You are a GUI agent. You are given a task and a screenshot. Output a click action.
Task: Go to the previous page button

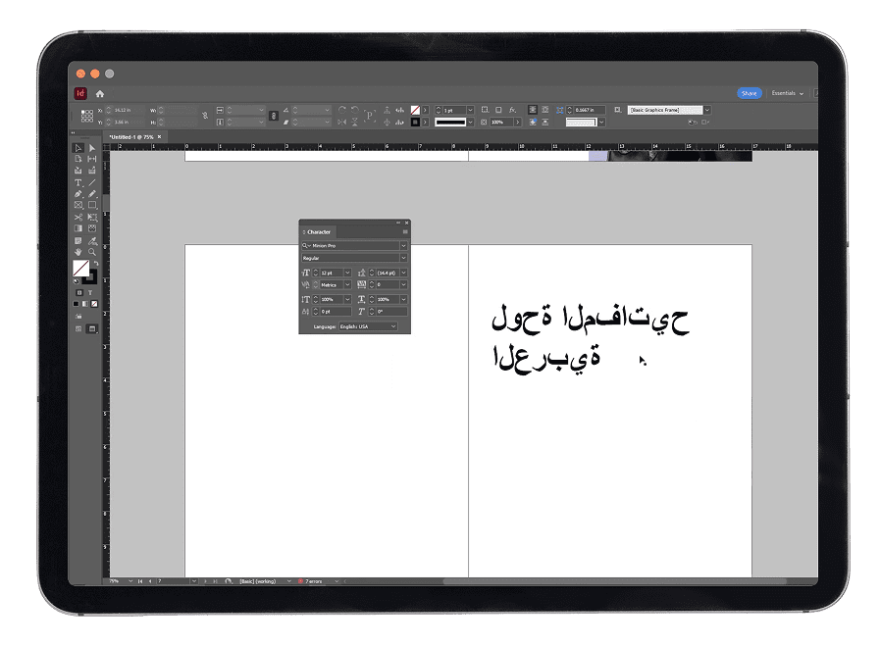coord(150,581)
